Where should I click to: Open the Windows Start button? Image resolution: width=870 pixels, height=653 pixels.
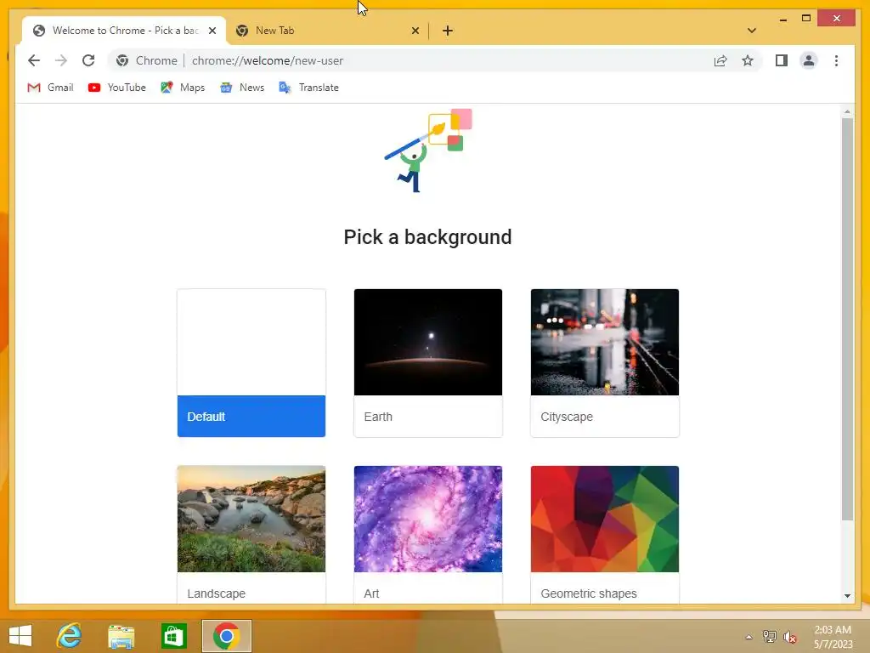20,636
